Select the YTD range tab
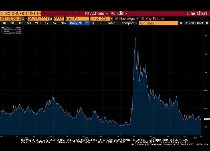210x151 pixels. tap(38, 23)
